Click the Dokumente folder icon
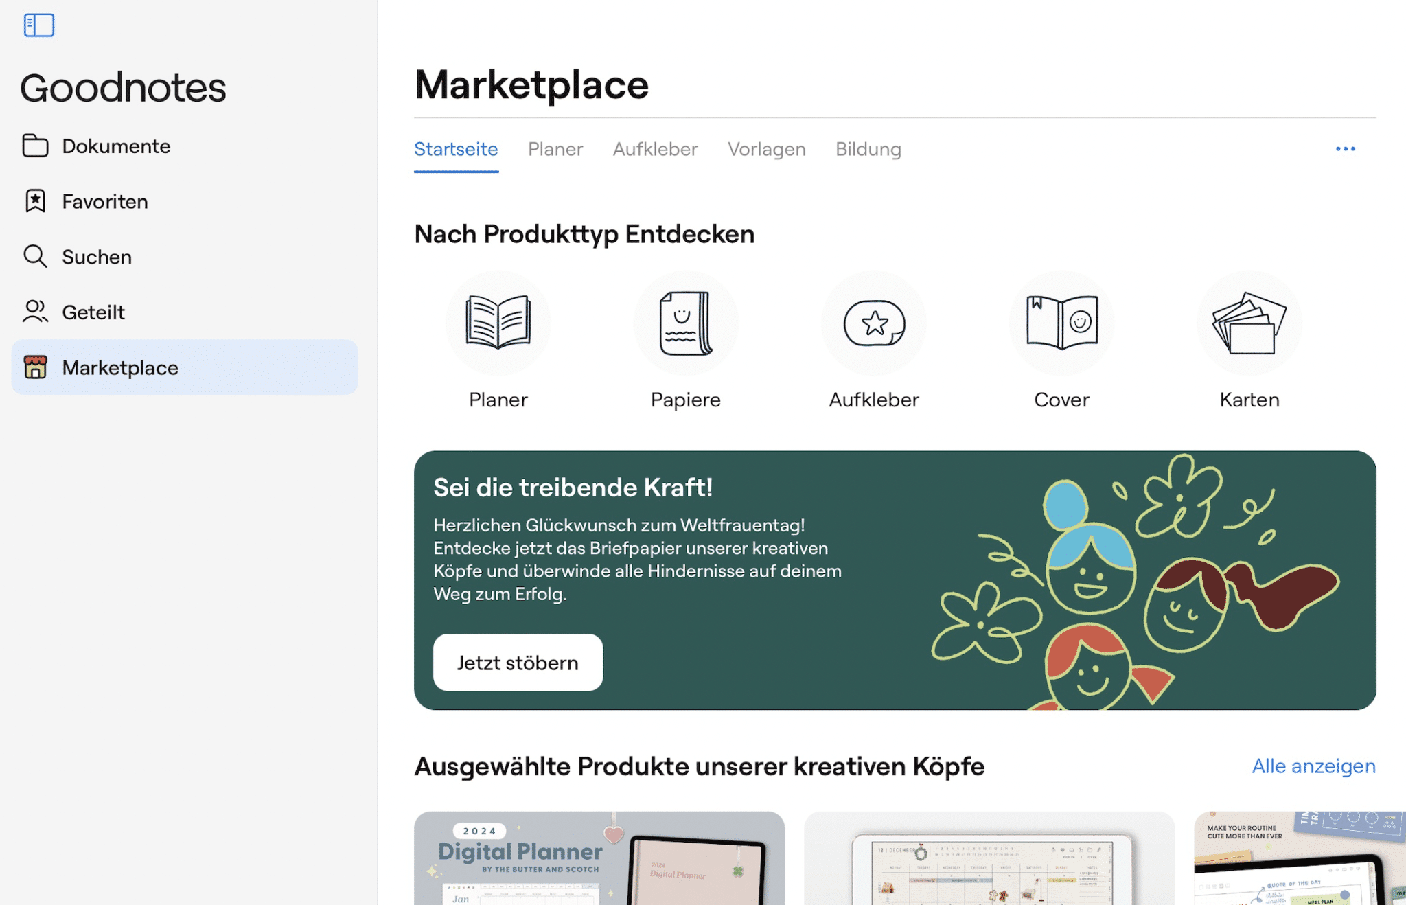Screen dimensions: 1406x905 pyautogui.click(x=35, y=146)
